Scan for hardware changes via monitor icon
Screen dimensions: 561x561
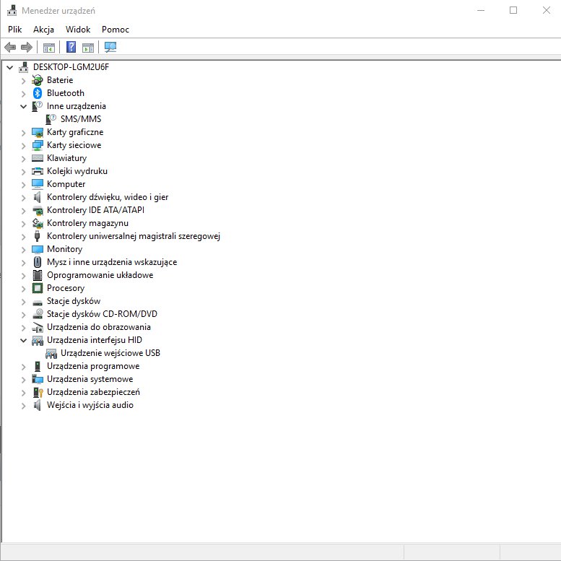(110, 47)
